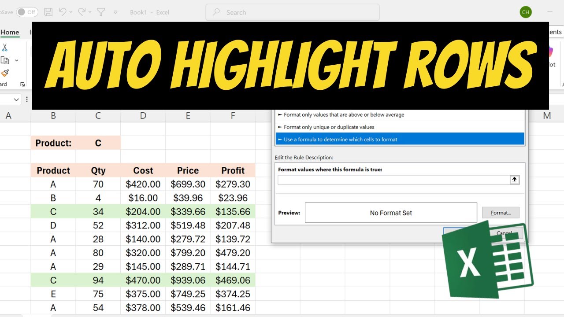Click the cell showing $374.25

[x=233, y=294]
